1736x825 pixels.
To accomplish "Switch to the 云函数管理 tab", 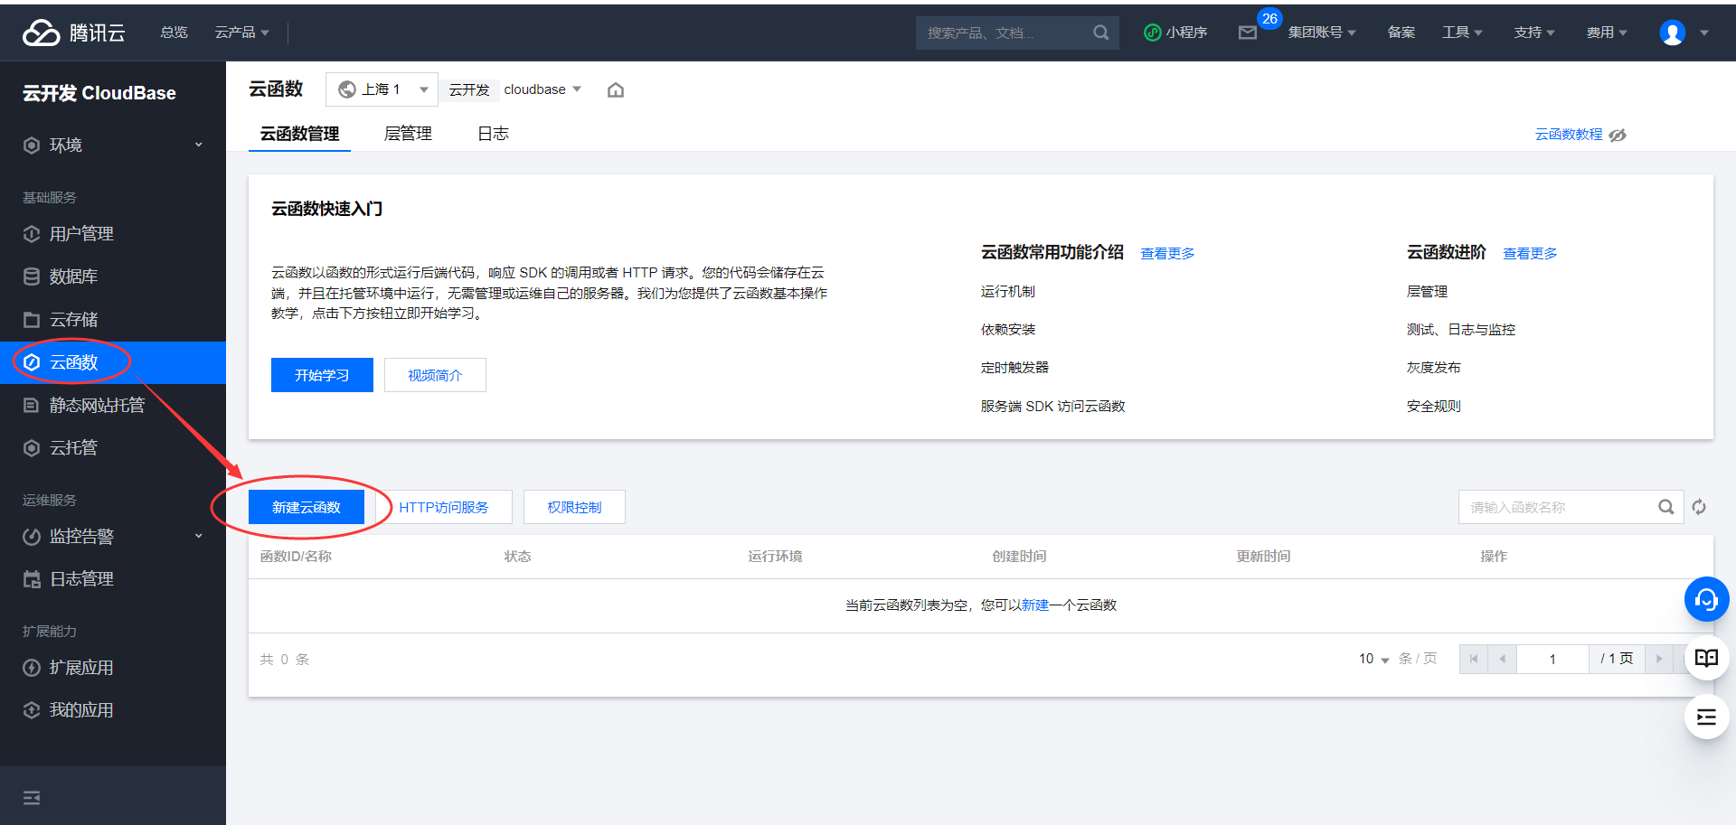I will 299,134.
